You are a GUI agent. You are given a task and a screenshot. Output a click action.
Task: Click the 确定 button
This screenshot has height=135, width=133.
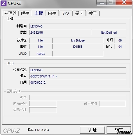point(119,130)
